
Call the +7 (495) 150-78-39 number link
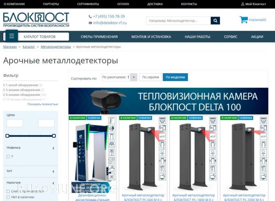[109, 16]
